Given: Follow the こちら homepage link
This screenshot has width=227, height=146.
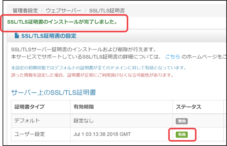Looking at the screenshot, I should pyautogui.click(x=172, y=57).
